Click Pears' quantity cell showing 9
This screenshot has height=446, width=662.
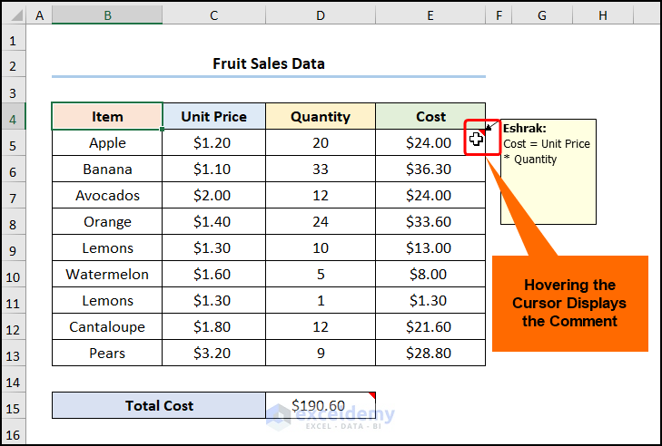tap(321, 353)
